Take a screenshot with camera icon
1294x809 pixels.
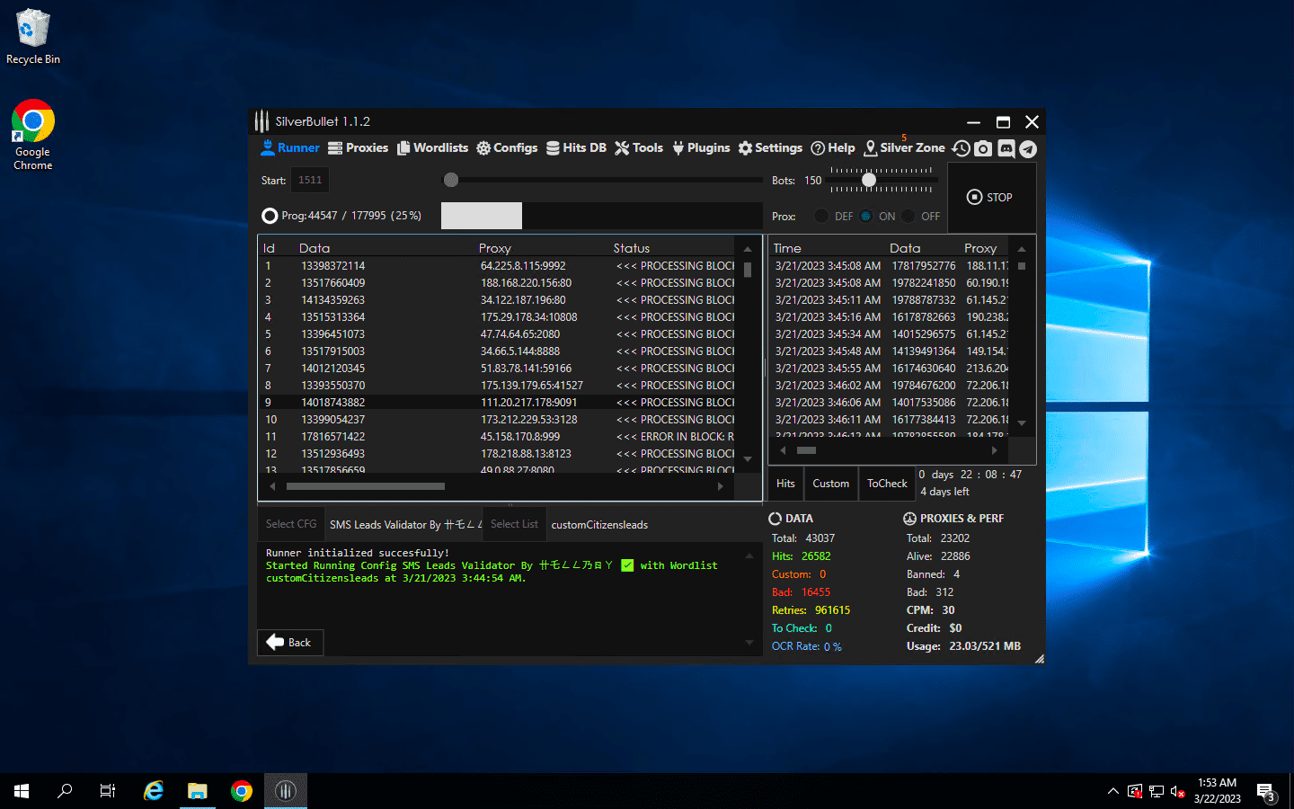click(983, 148)
